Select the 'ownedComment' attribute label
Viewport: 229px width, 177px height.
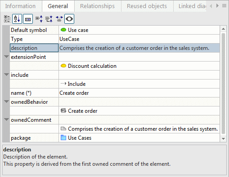coord(34,120)
